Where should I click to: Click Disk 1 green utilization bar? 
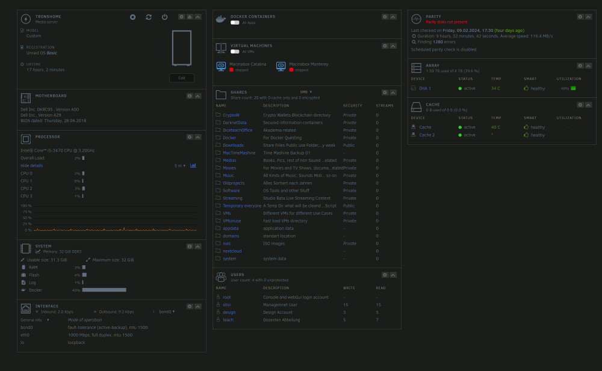point(573,88)
